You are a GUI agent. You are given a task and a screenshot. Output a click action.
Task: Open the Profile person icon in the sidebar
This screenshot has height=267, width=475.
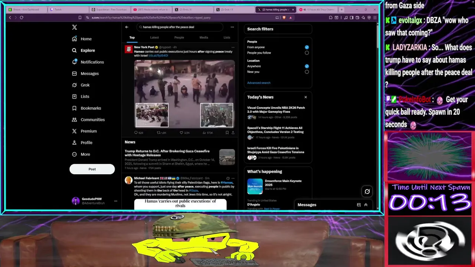pyautogui.click(x=75, y=142)
